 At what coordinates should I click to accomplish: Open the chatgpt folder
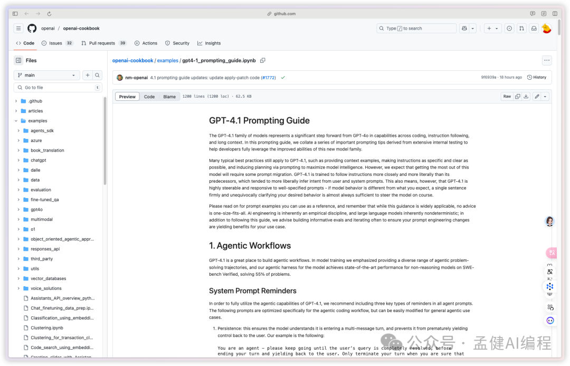click(38, 161)
